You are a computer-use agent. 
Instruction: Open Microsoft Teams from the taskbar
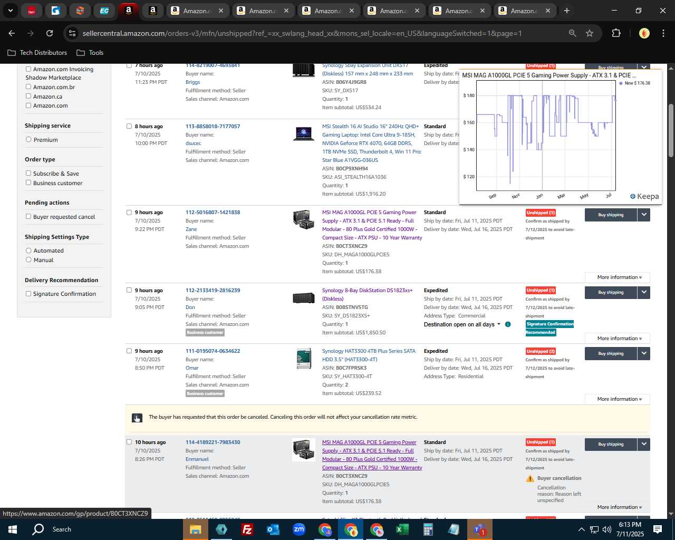(479, 529)
